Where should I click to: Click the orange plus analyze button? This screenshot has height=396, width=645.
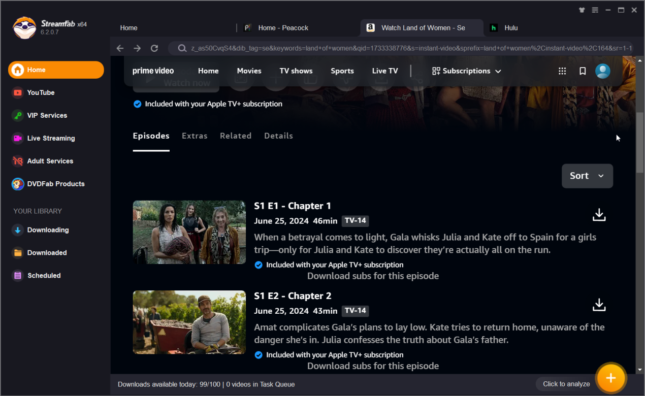point(611,378)
